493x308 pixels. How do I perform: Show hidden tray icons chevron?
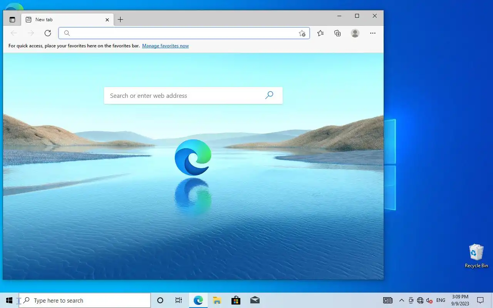(402, 300)
